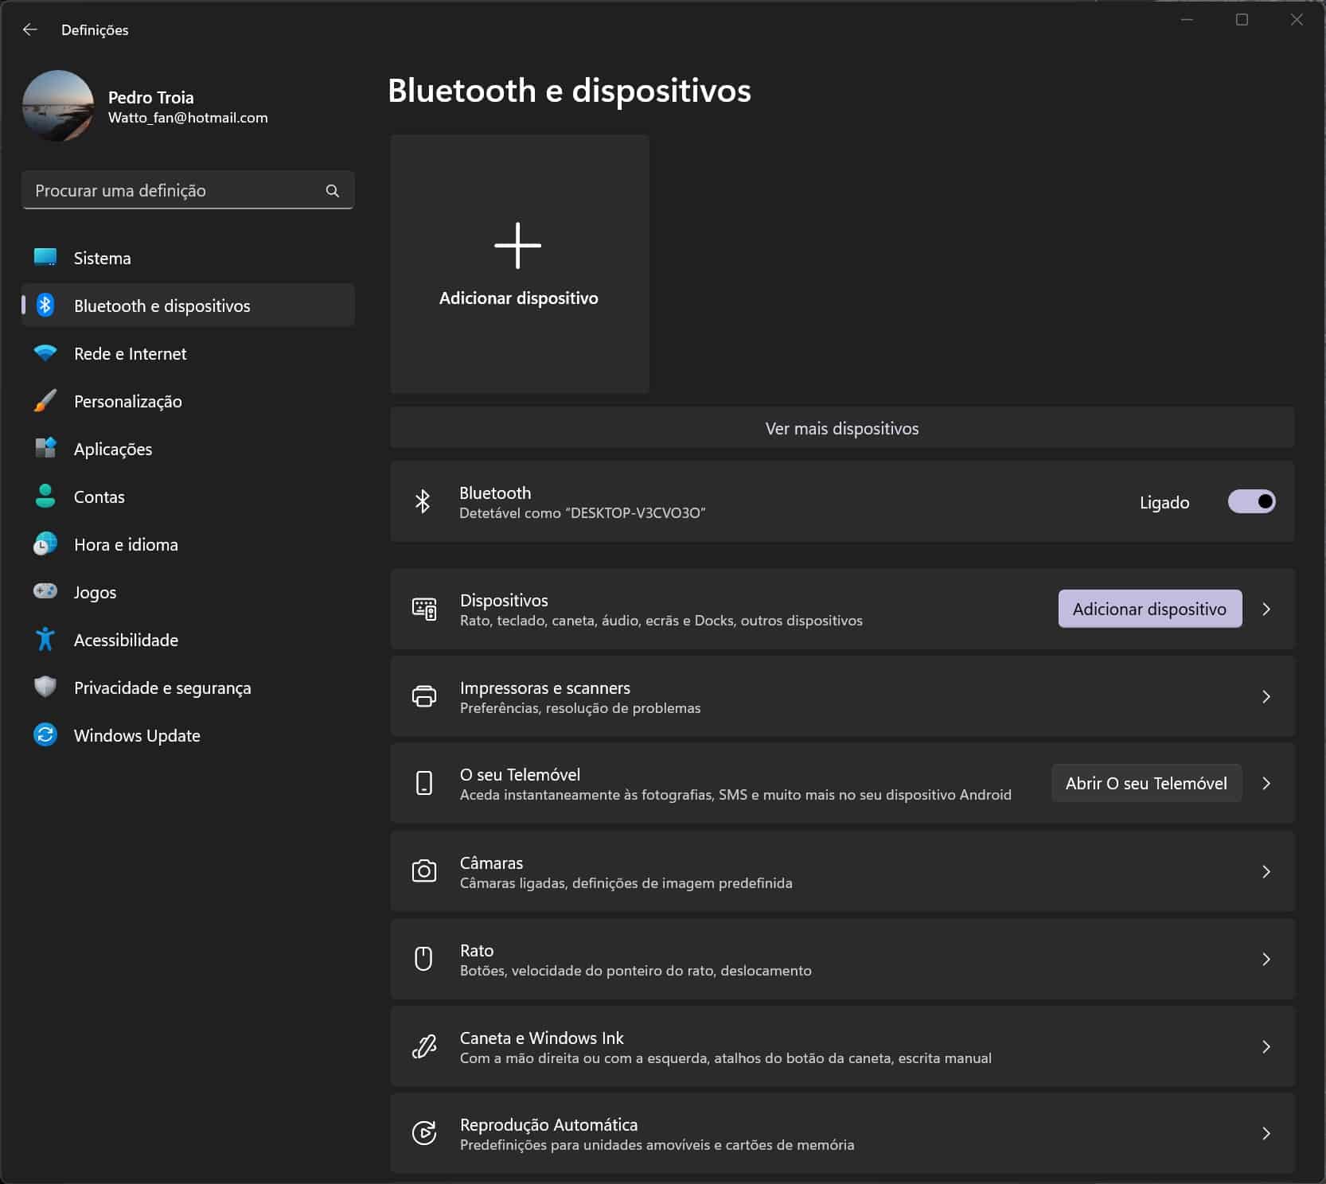Select Aplicações in the sidebar
Image resolution: width=1326 pixels, height=1184 pixels.
coord(113,449)
